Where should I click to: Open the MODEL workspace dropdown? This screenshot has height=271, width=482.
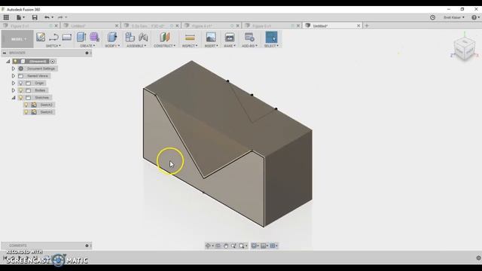17,39
